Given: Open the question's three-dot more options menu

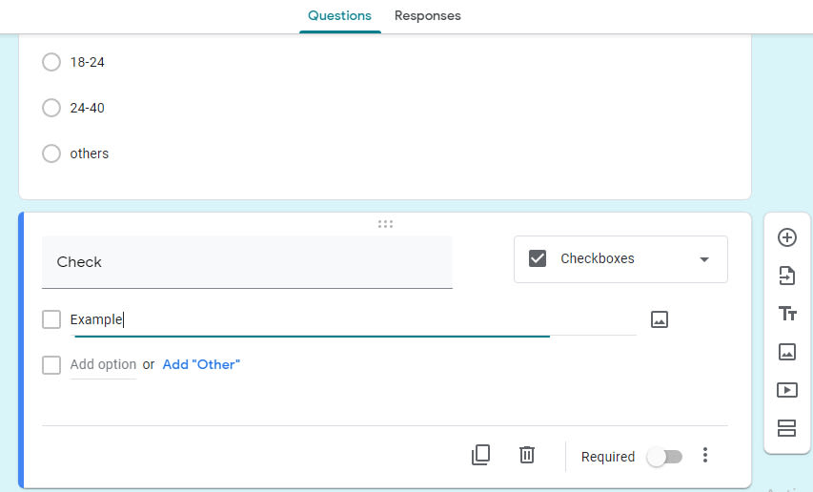Looking at the screenshot, I should 705,455.
